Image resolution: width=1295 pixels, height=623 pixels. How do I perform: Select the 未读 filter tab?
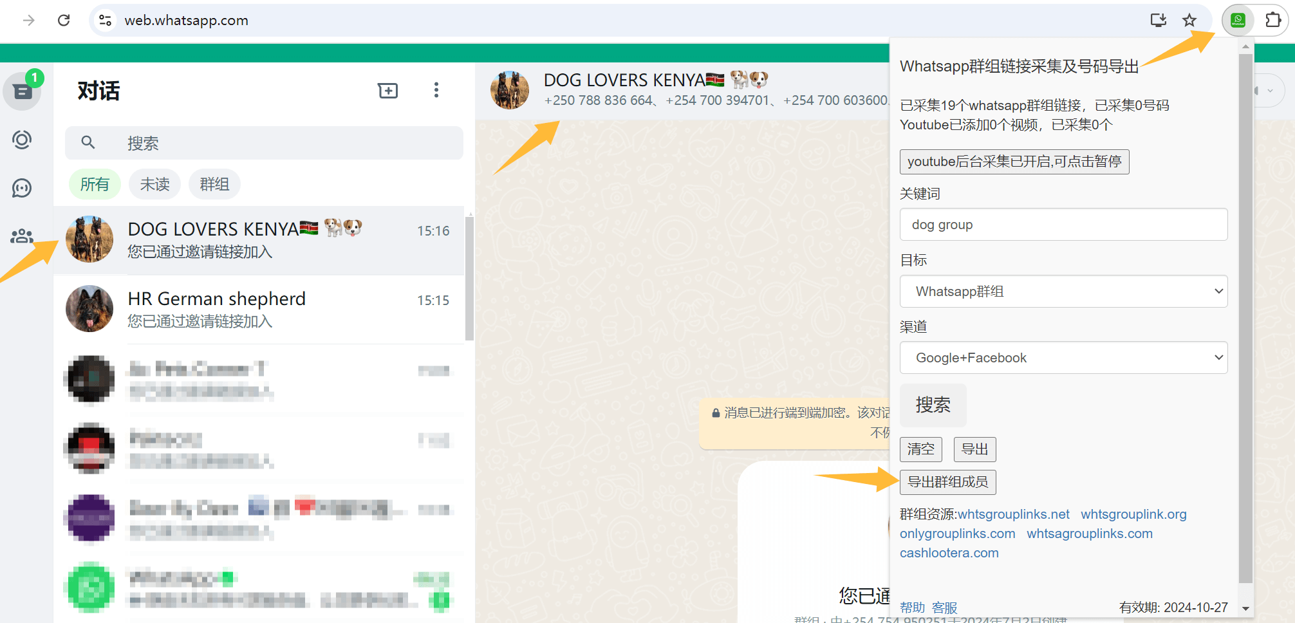click(155, 185)
